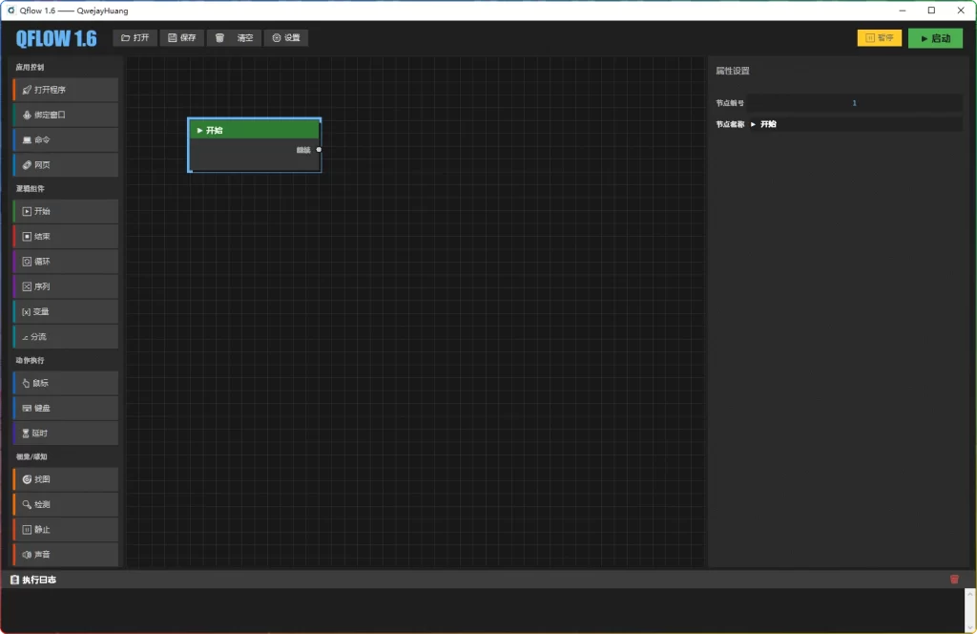Select the 循环 loop component
The image size is (977, 634).
[x=66, y=262]
